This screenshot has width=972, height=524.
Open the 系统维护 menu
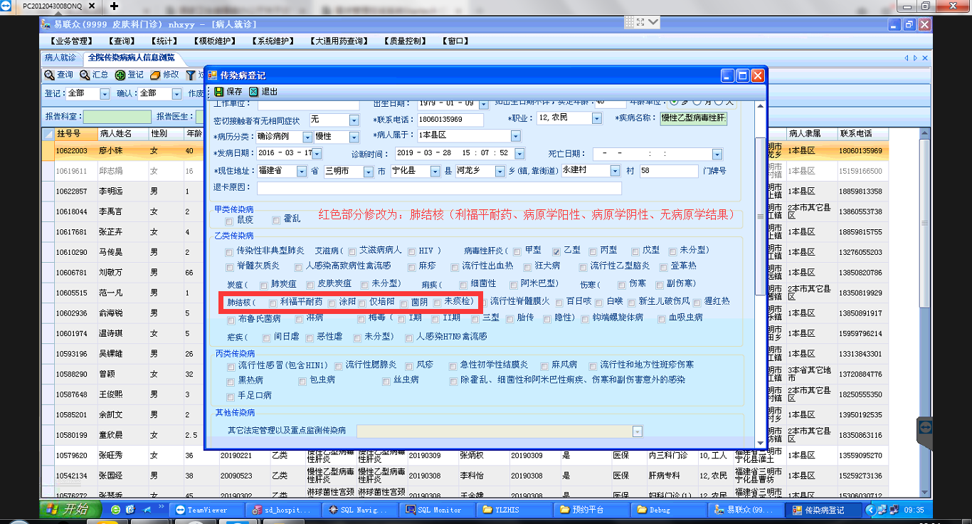275,41
